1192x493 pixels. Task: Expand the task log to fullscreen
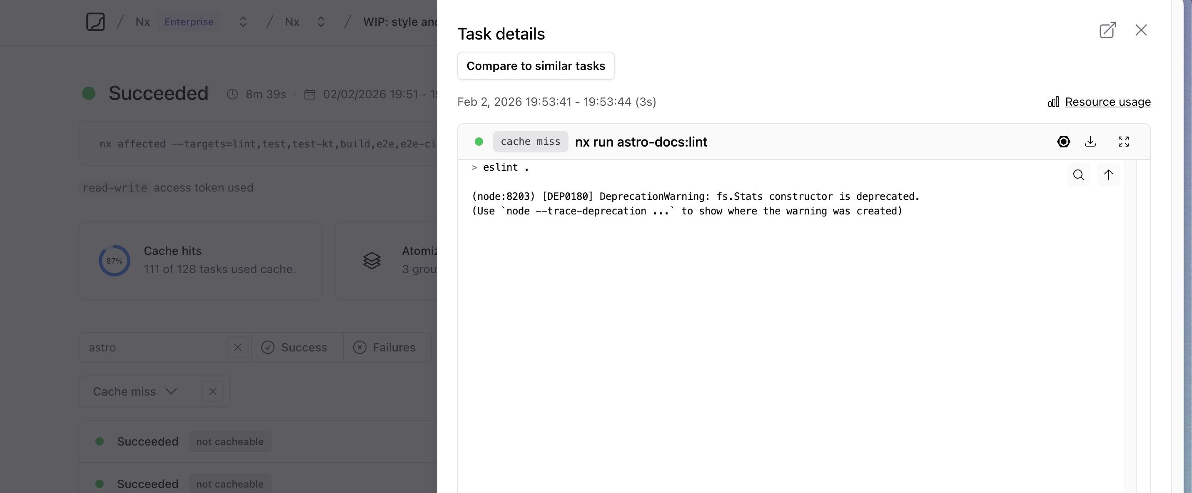coord(1124,142)
